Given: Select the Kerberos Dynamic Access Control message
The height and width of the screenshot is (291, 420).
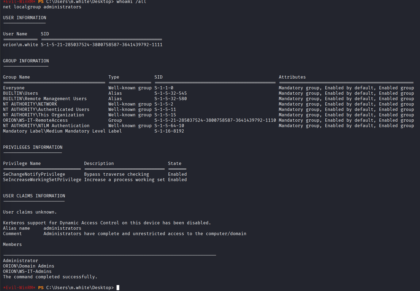Looking at the screenshot, I should pyautogui.click(x=107, y=223).
